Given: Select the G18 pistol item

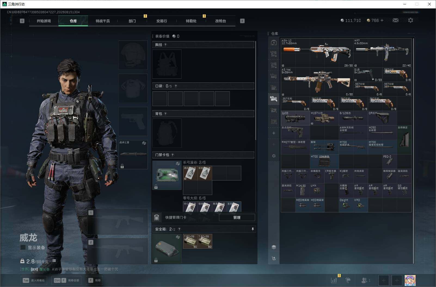Looking at the screenshot, I should [368, 75].
